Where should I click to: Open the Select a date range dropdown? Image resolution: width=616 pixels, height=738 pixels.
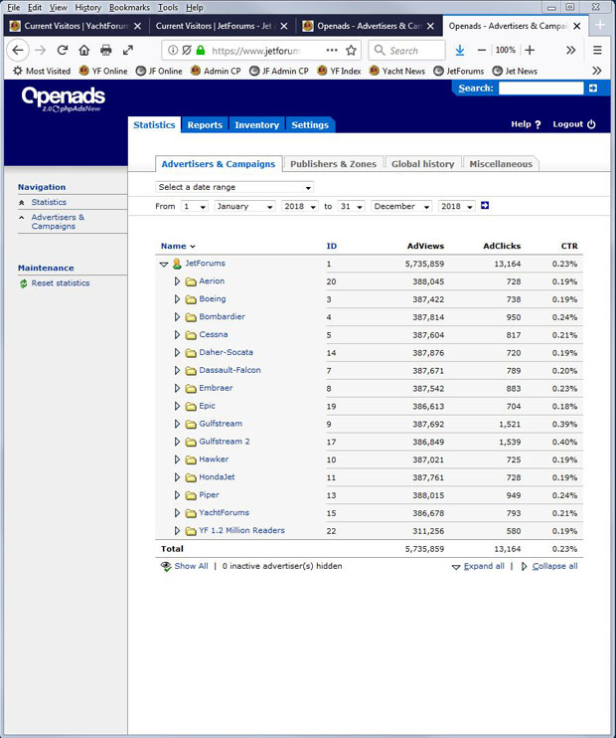(x=234, y=187)
